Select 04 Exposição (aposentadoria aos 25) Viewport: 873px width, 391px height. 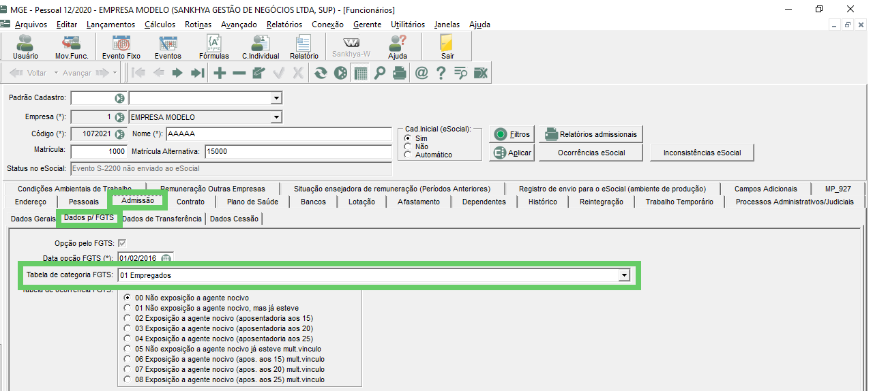(127, 339)
